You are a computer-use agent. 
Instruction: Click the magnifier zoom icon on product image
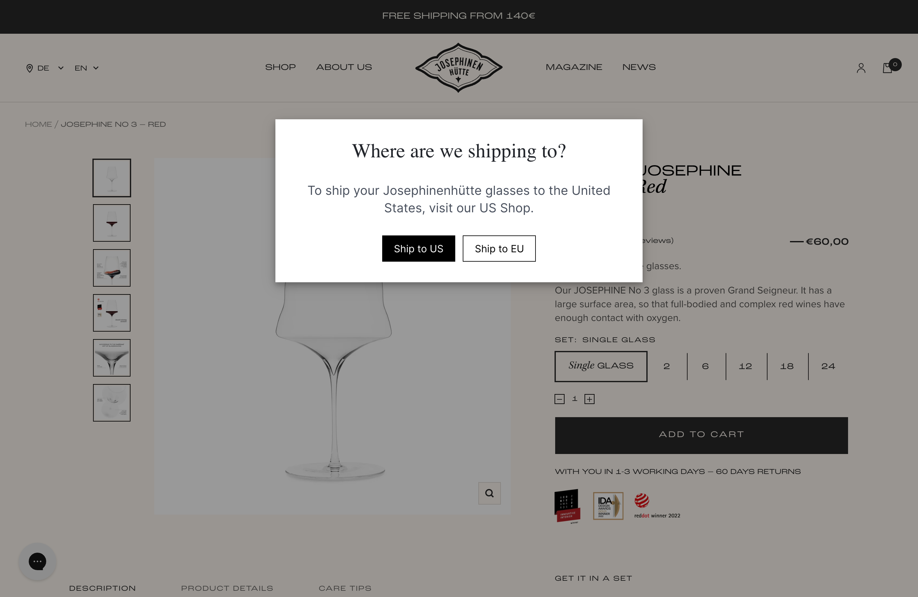coord(489,493)
